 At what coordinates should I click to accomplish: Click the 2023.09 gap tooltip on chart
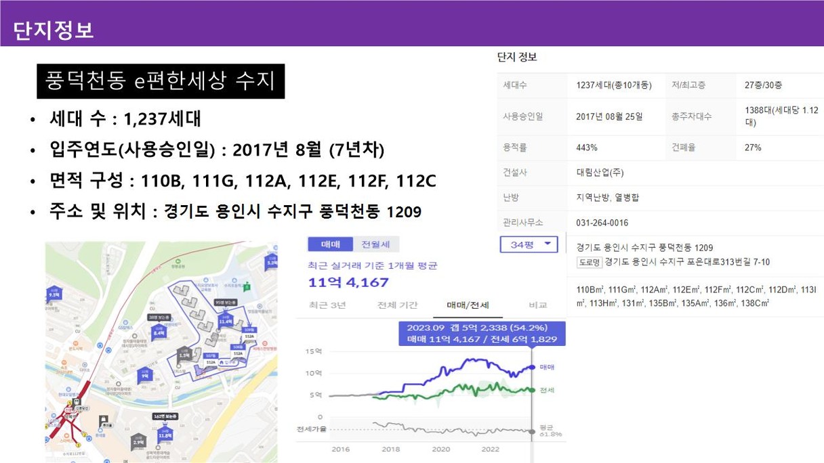482,333
